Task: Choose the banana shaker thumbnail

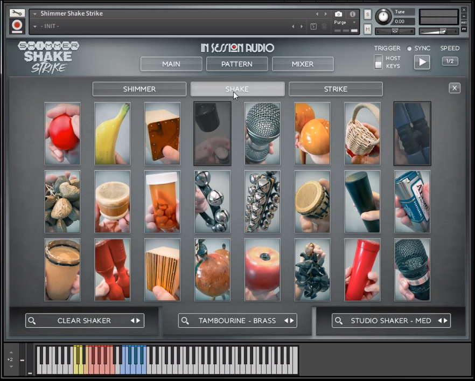Action: (113, 134)
